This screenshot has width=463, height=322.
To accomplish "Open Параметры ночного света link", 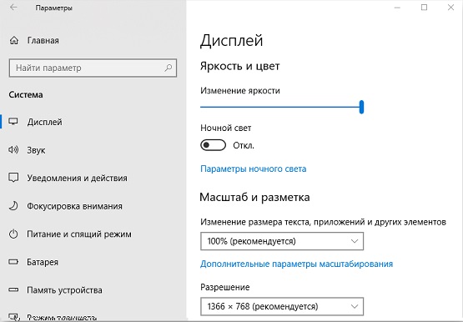I will pyautogui.click(x=254, y=169).
